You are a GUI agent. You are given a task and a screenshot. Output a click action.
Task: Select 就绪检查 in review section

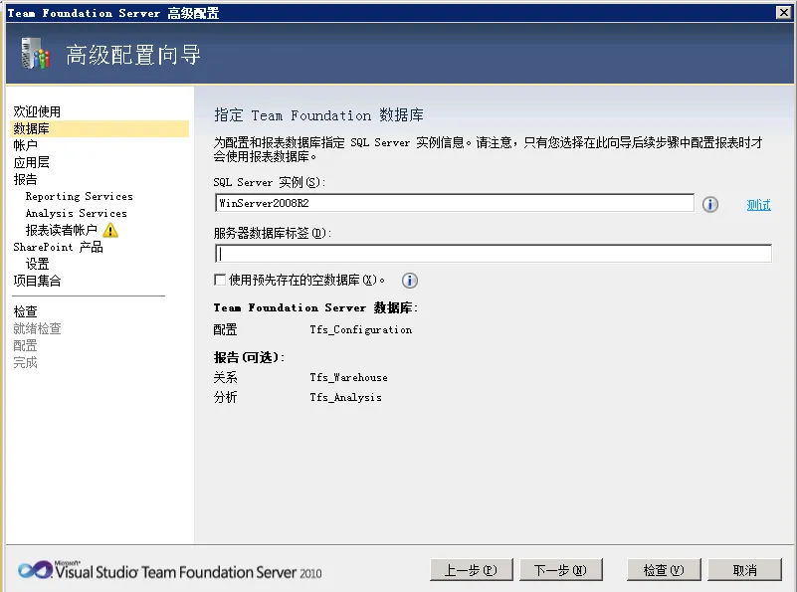pyautogui.click(x=37, y=328)
